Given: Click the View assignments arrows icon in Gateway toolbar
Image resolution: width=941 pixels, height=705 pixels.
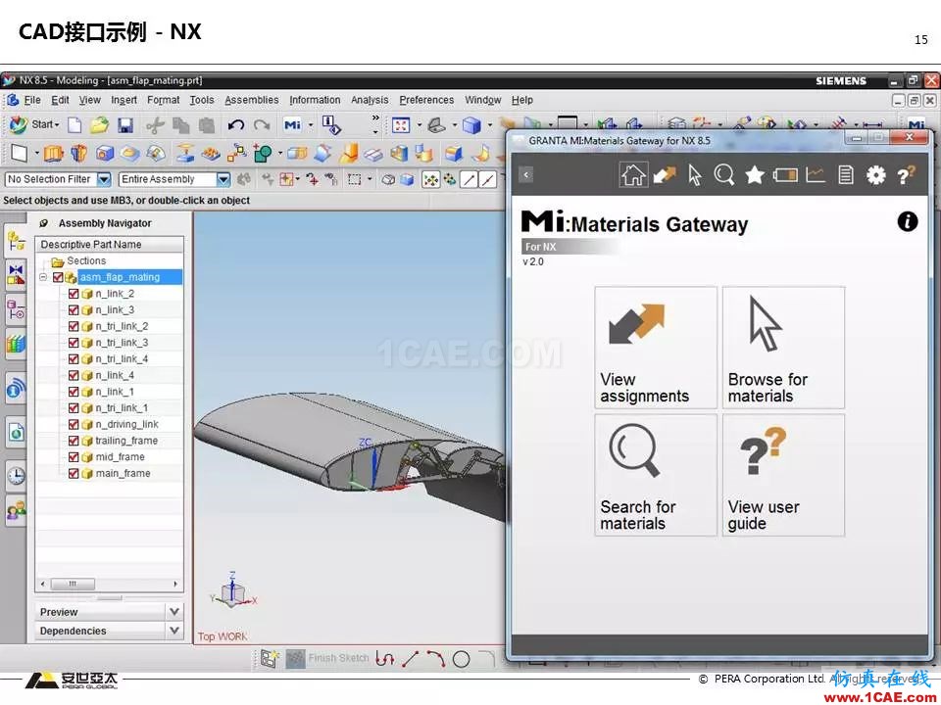Looking at the screenshot, I should [665, 175].
